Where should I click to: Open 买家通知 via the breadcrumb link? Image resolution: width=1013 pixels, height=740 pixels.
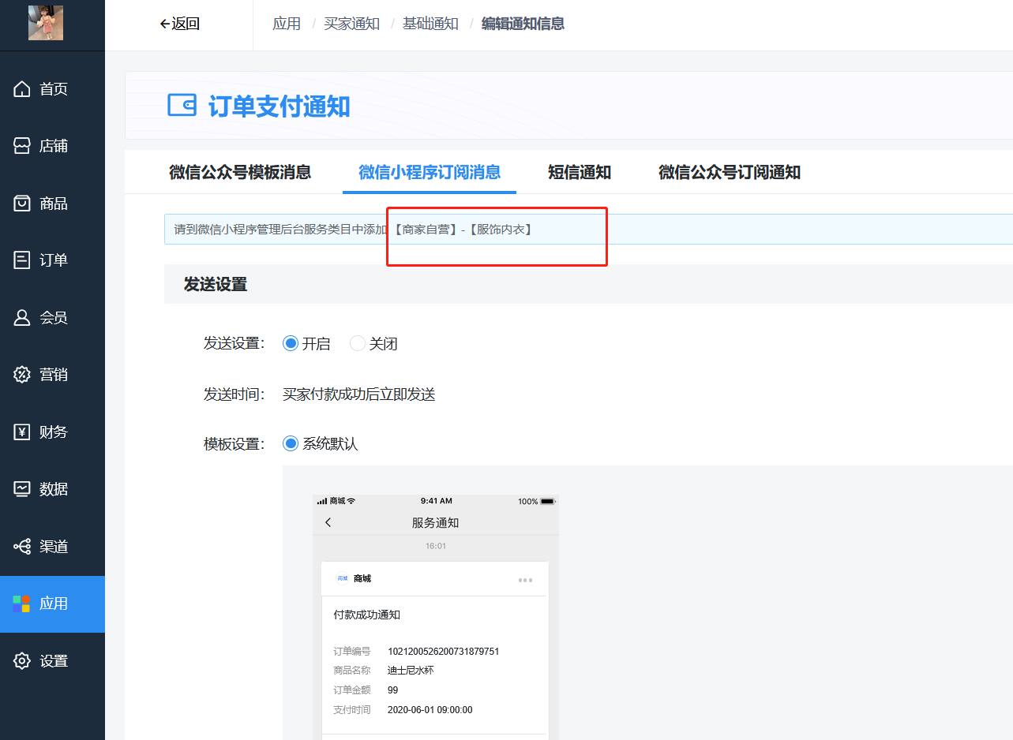click(352, 24)
